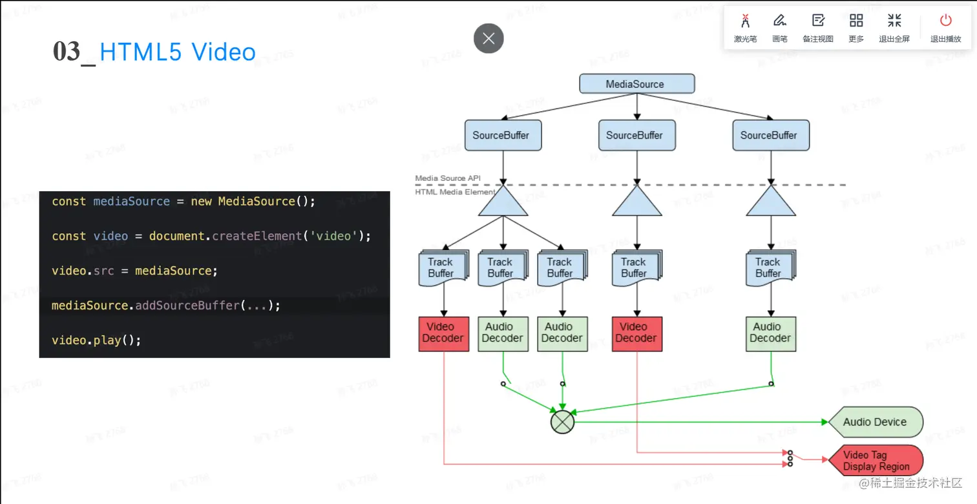Exit fullscreen mode (退出全屏)
The image size is (977, 504).
[x=894, y=28]
